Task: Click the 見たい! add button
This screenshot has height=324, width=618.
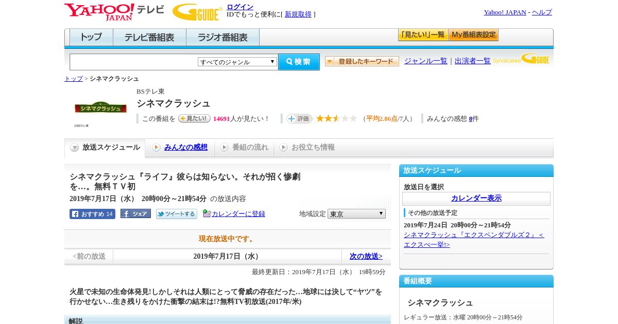Action: (194, 118)
